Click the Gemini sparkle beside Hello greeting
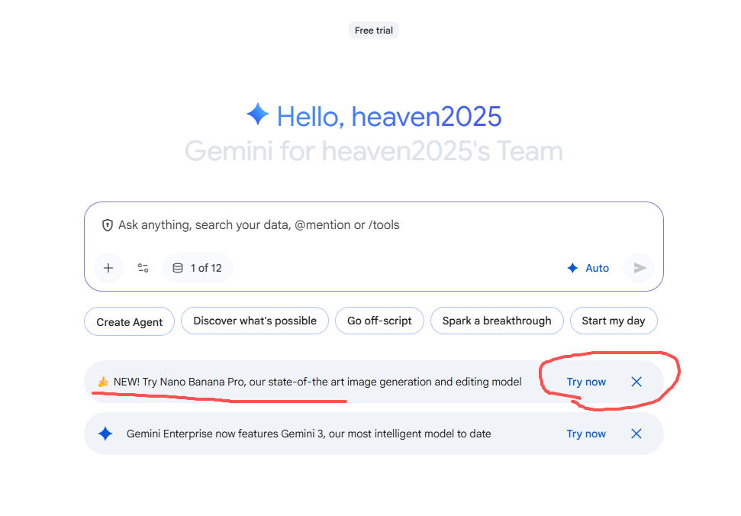This screenshot has height=516, width=741. [x=257, y=115]
